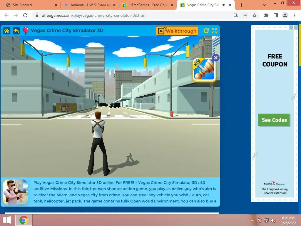
Task: Click the address bar URL
Action: [94, 15]
